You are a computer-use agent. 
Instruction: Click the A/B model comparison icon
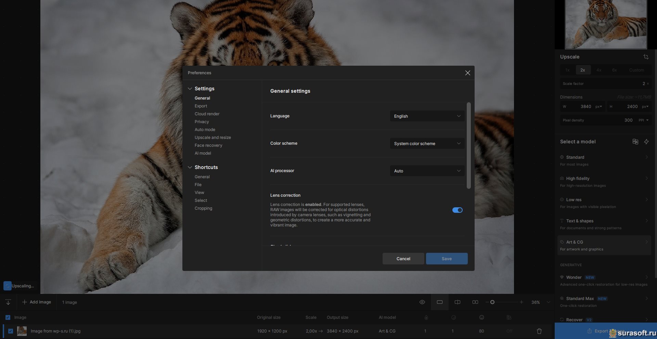(x=635, y=142)
